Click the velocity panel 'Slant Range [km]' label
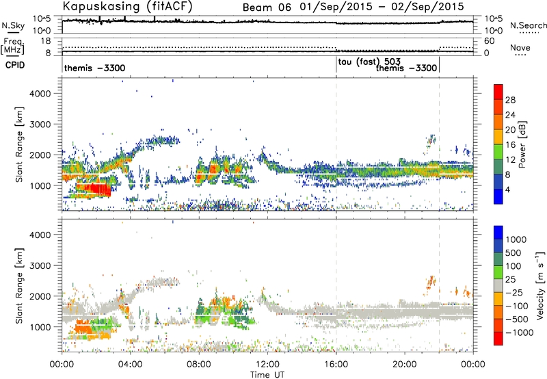The width and height of the screenshot is (547, 379). (19, 285)
